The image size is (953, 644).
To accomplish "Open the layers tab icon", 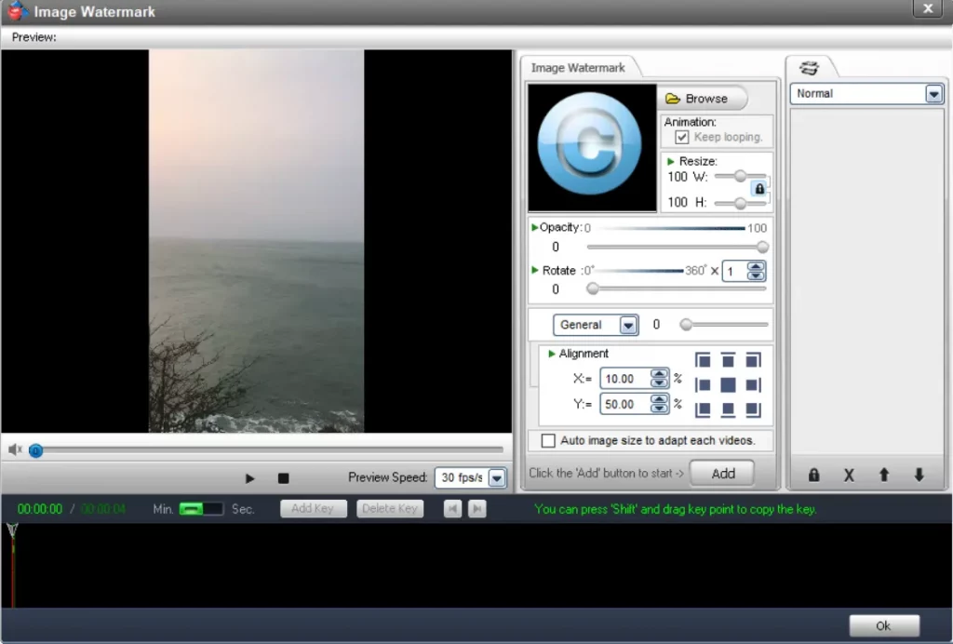I will click(810, 68).
